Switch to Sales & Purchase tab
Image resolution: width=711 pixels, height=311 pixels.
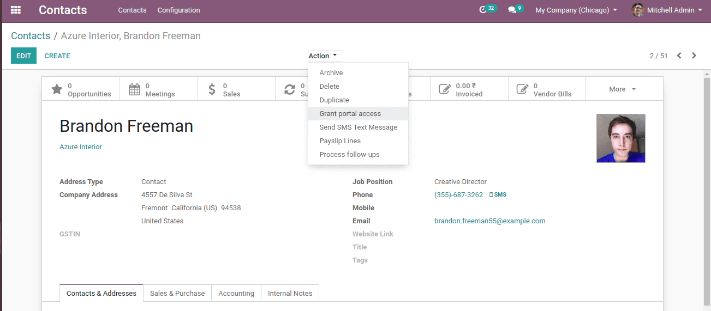coord(177,293)
